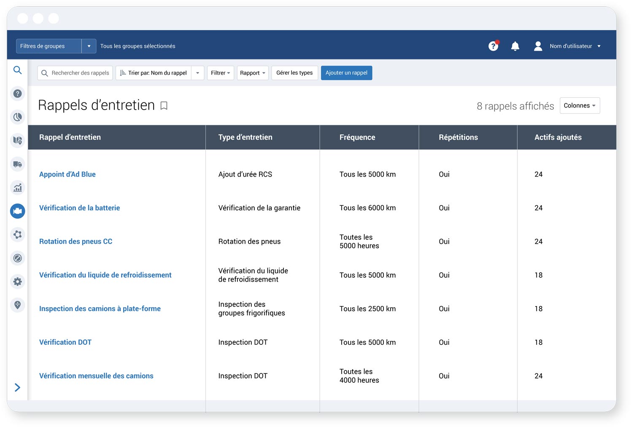Screen dimensions: 631x427
Task: Open the Rapport dropdown
Action: click(253, 73)
